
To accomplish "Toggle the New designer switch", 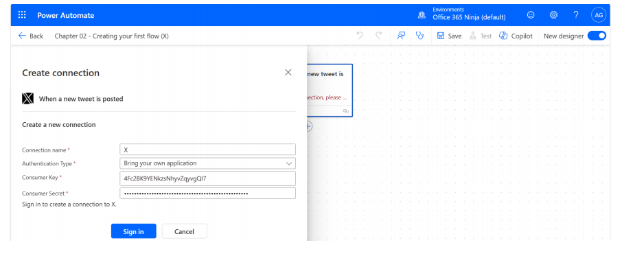I will pos(597,36).
